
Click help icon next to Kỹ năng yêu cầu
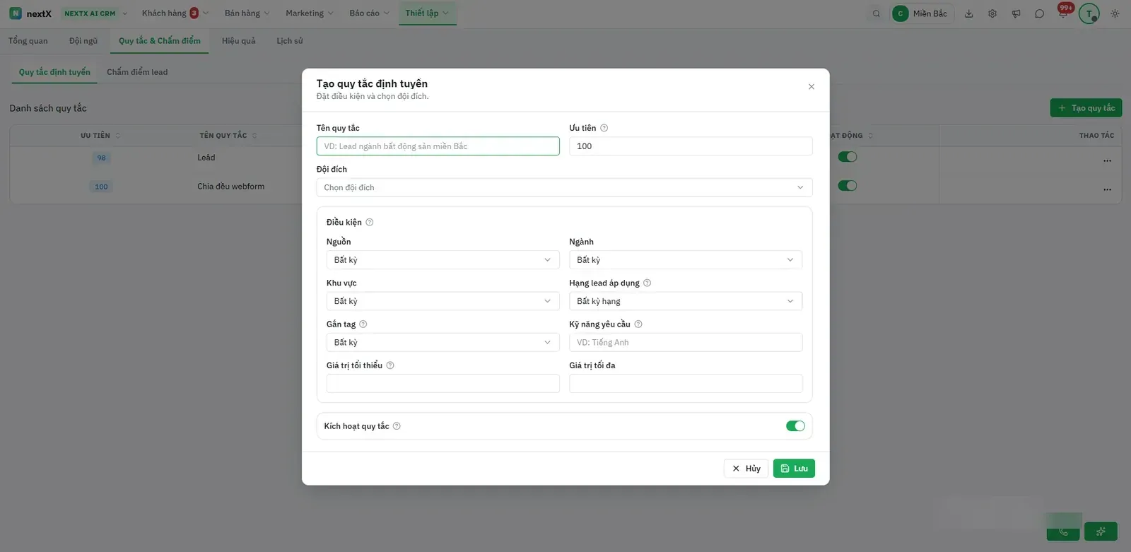(638, 324)
